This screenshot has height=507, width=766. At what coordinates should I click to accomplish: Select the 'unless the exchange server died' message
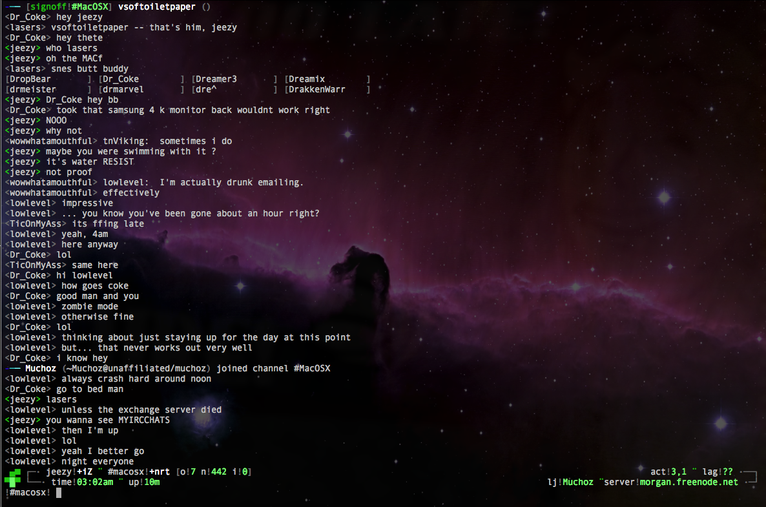pos(141,410)
